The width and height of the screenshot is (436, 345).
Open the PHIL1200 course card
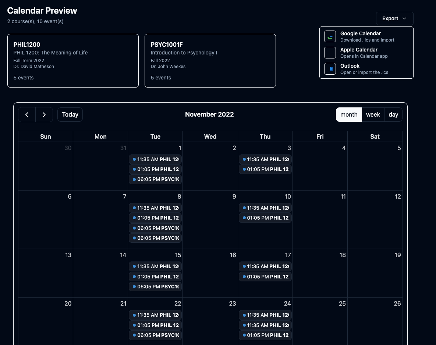pyautogui.click(x=73, y=61)
